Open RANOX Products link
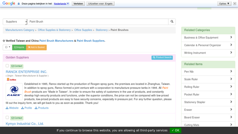This screenshot has width=238, height=134. tap(42, 108)
